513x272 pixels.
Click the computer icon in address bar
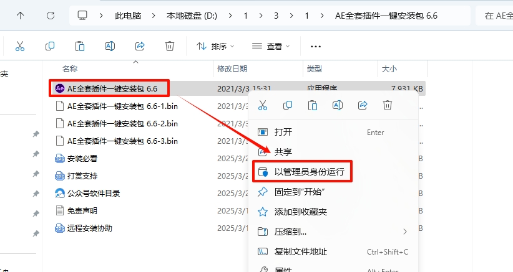(82, 16)
